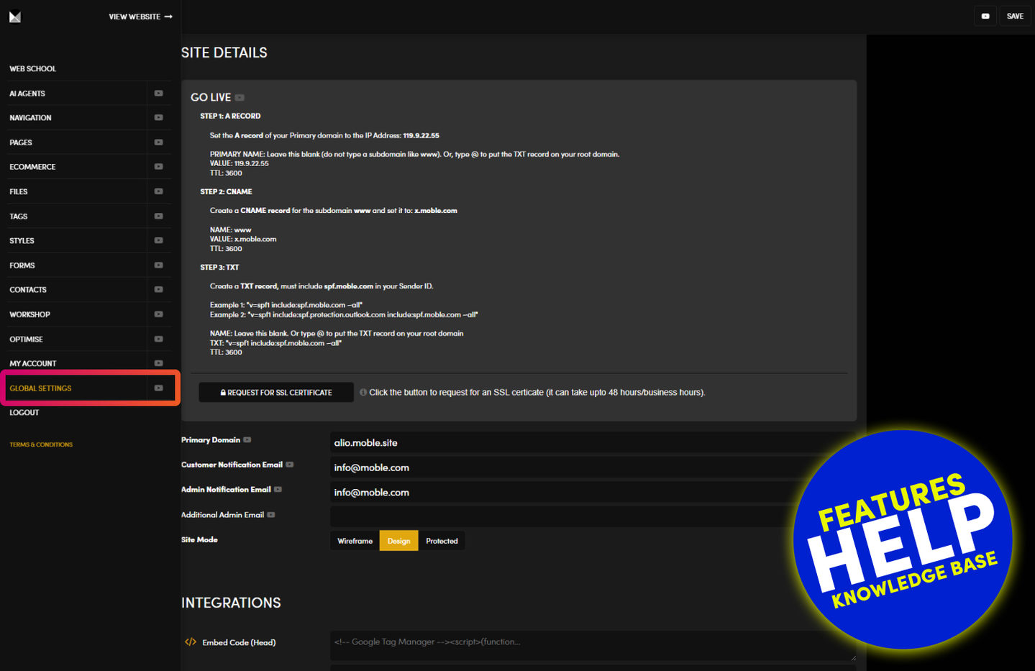
Task: Open video icon beside Ecommerce
Action: click(159, 167)
